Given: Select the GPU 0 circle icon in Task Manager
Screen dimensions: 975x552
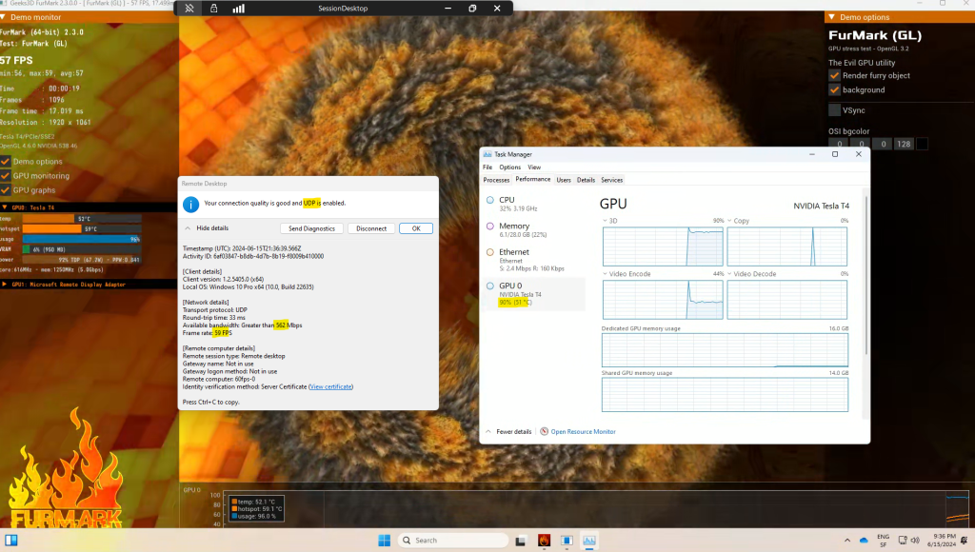Looking at the screenshot, I should point(490,286).
